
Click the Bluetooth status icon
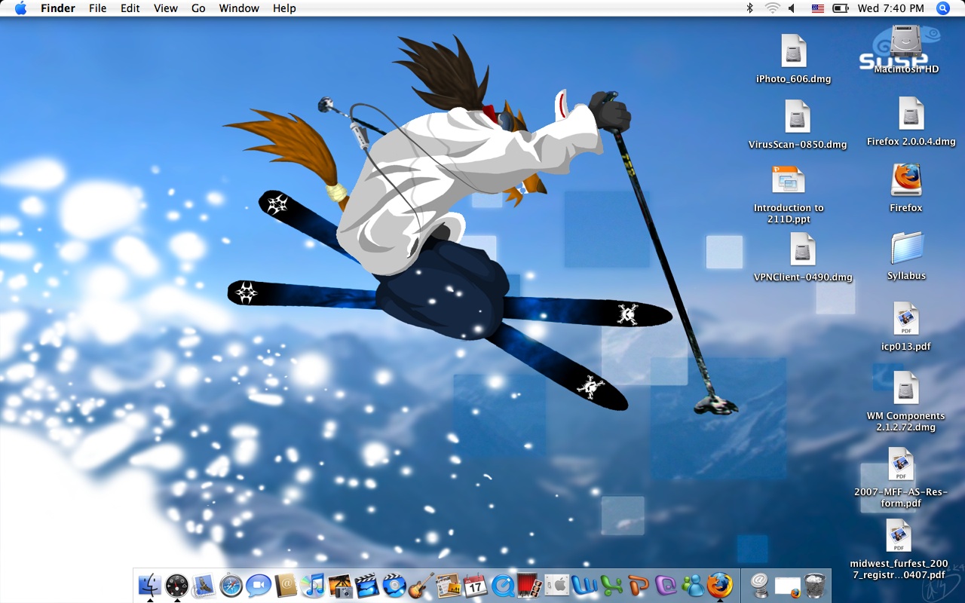[749, 8]
